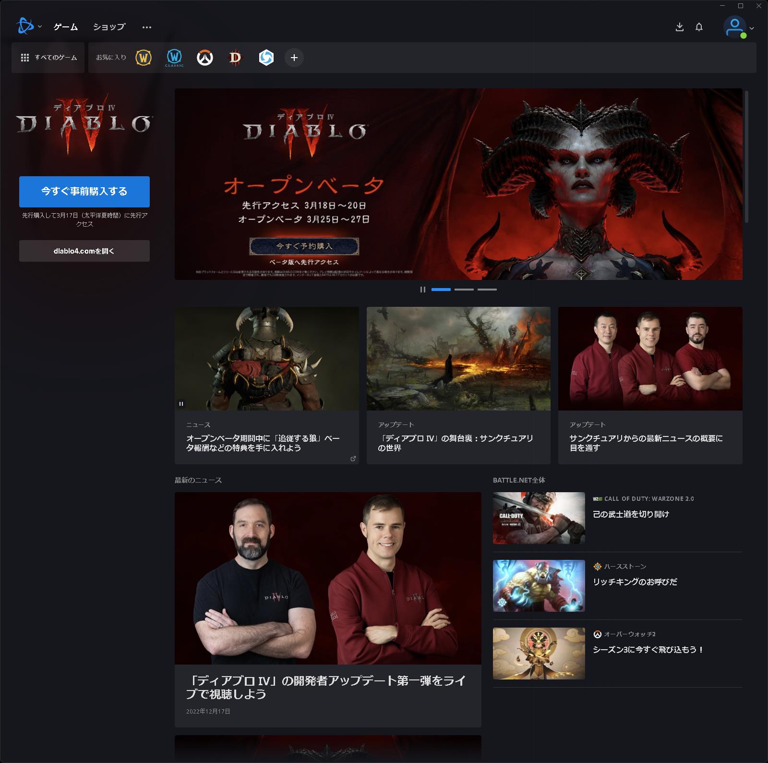768x763 pixels.
Task: Click the downloads arrow icon
Action: 680,27
